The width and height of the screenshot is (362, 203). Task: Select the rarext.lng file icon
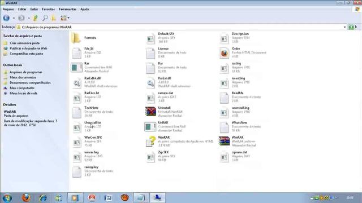224,83
